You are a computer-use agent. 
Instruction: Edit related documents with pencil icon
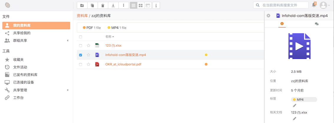click(x=294, y=119)
